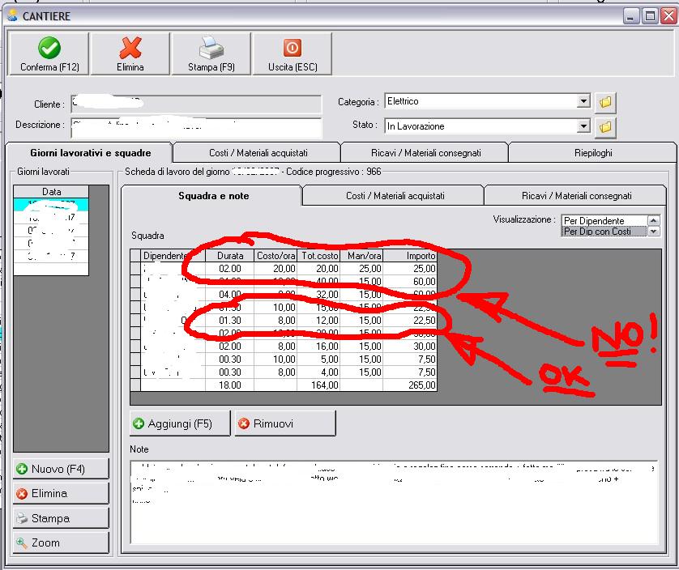Open folder icon next to Categoria field

pyautogui.click(x=605, y=102)
